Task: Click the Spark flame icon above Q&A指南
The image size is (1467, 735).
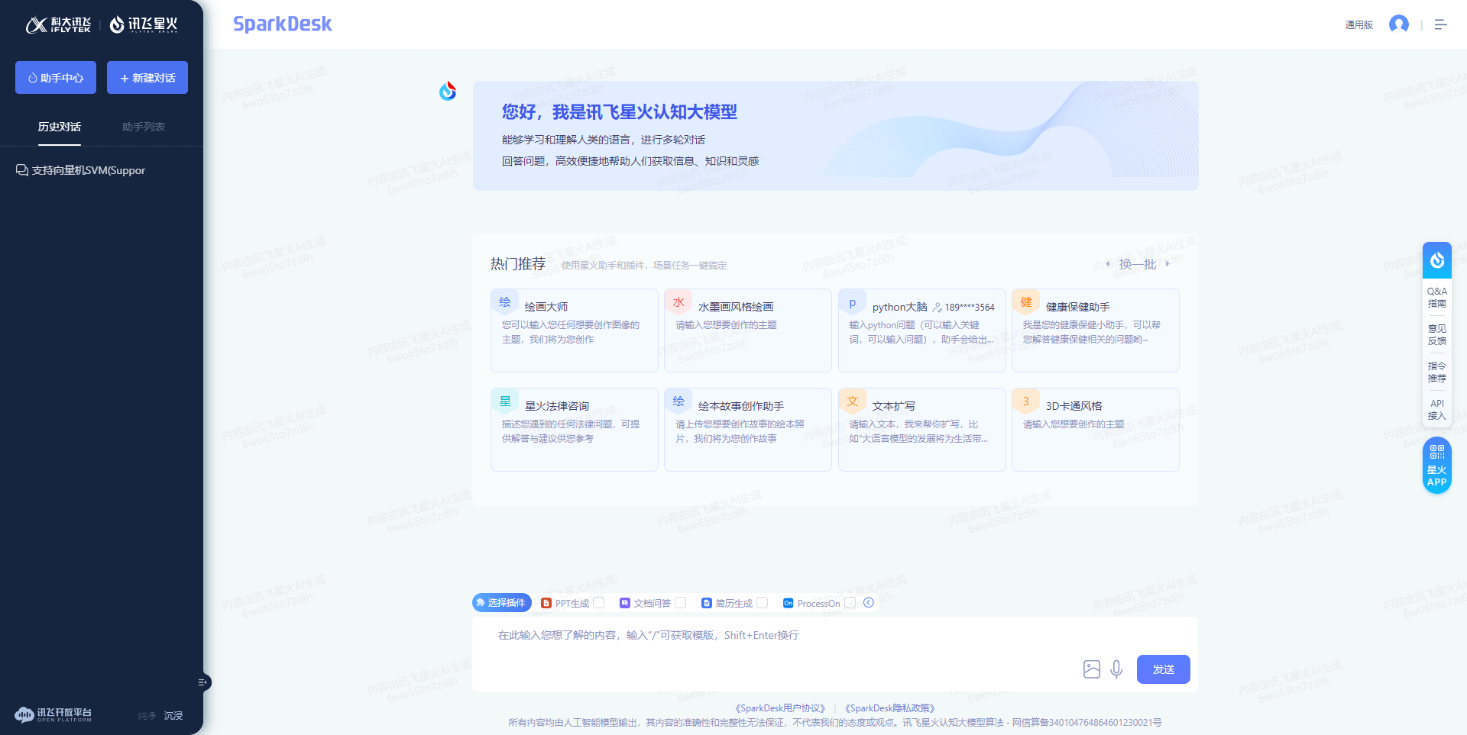Action: [1437, 259]
